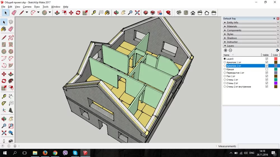This screenshot has width=280, height=157.
Task: Choose the Tape Measure tool in top toolbar
Action: 94,13
